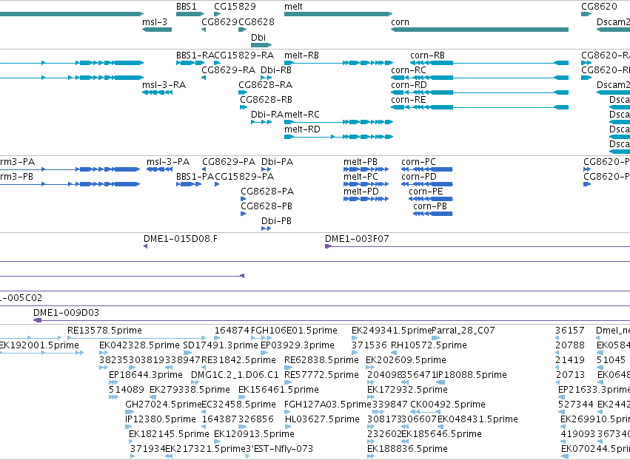Viewport: 630px width, 460px height.
Task: Click the EK188836.5prime EST label
Action: (x=407, y=449)
